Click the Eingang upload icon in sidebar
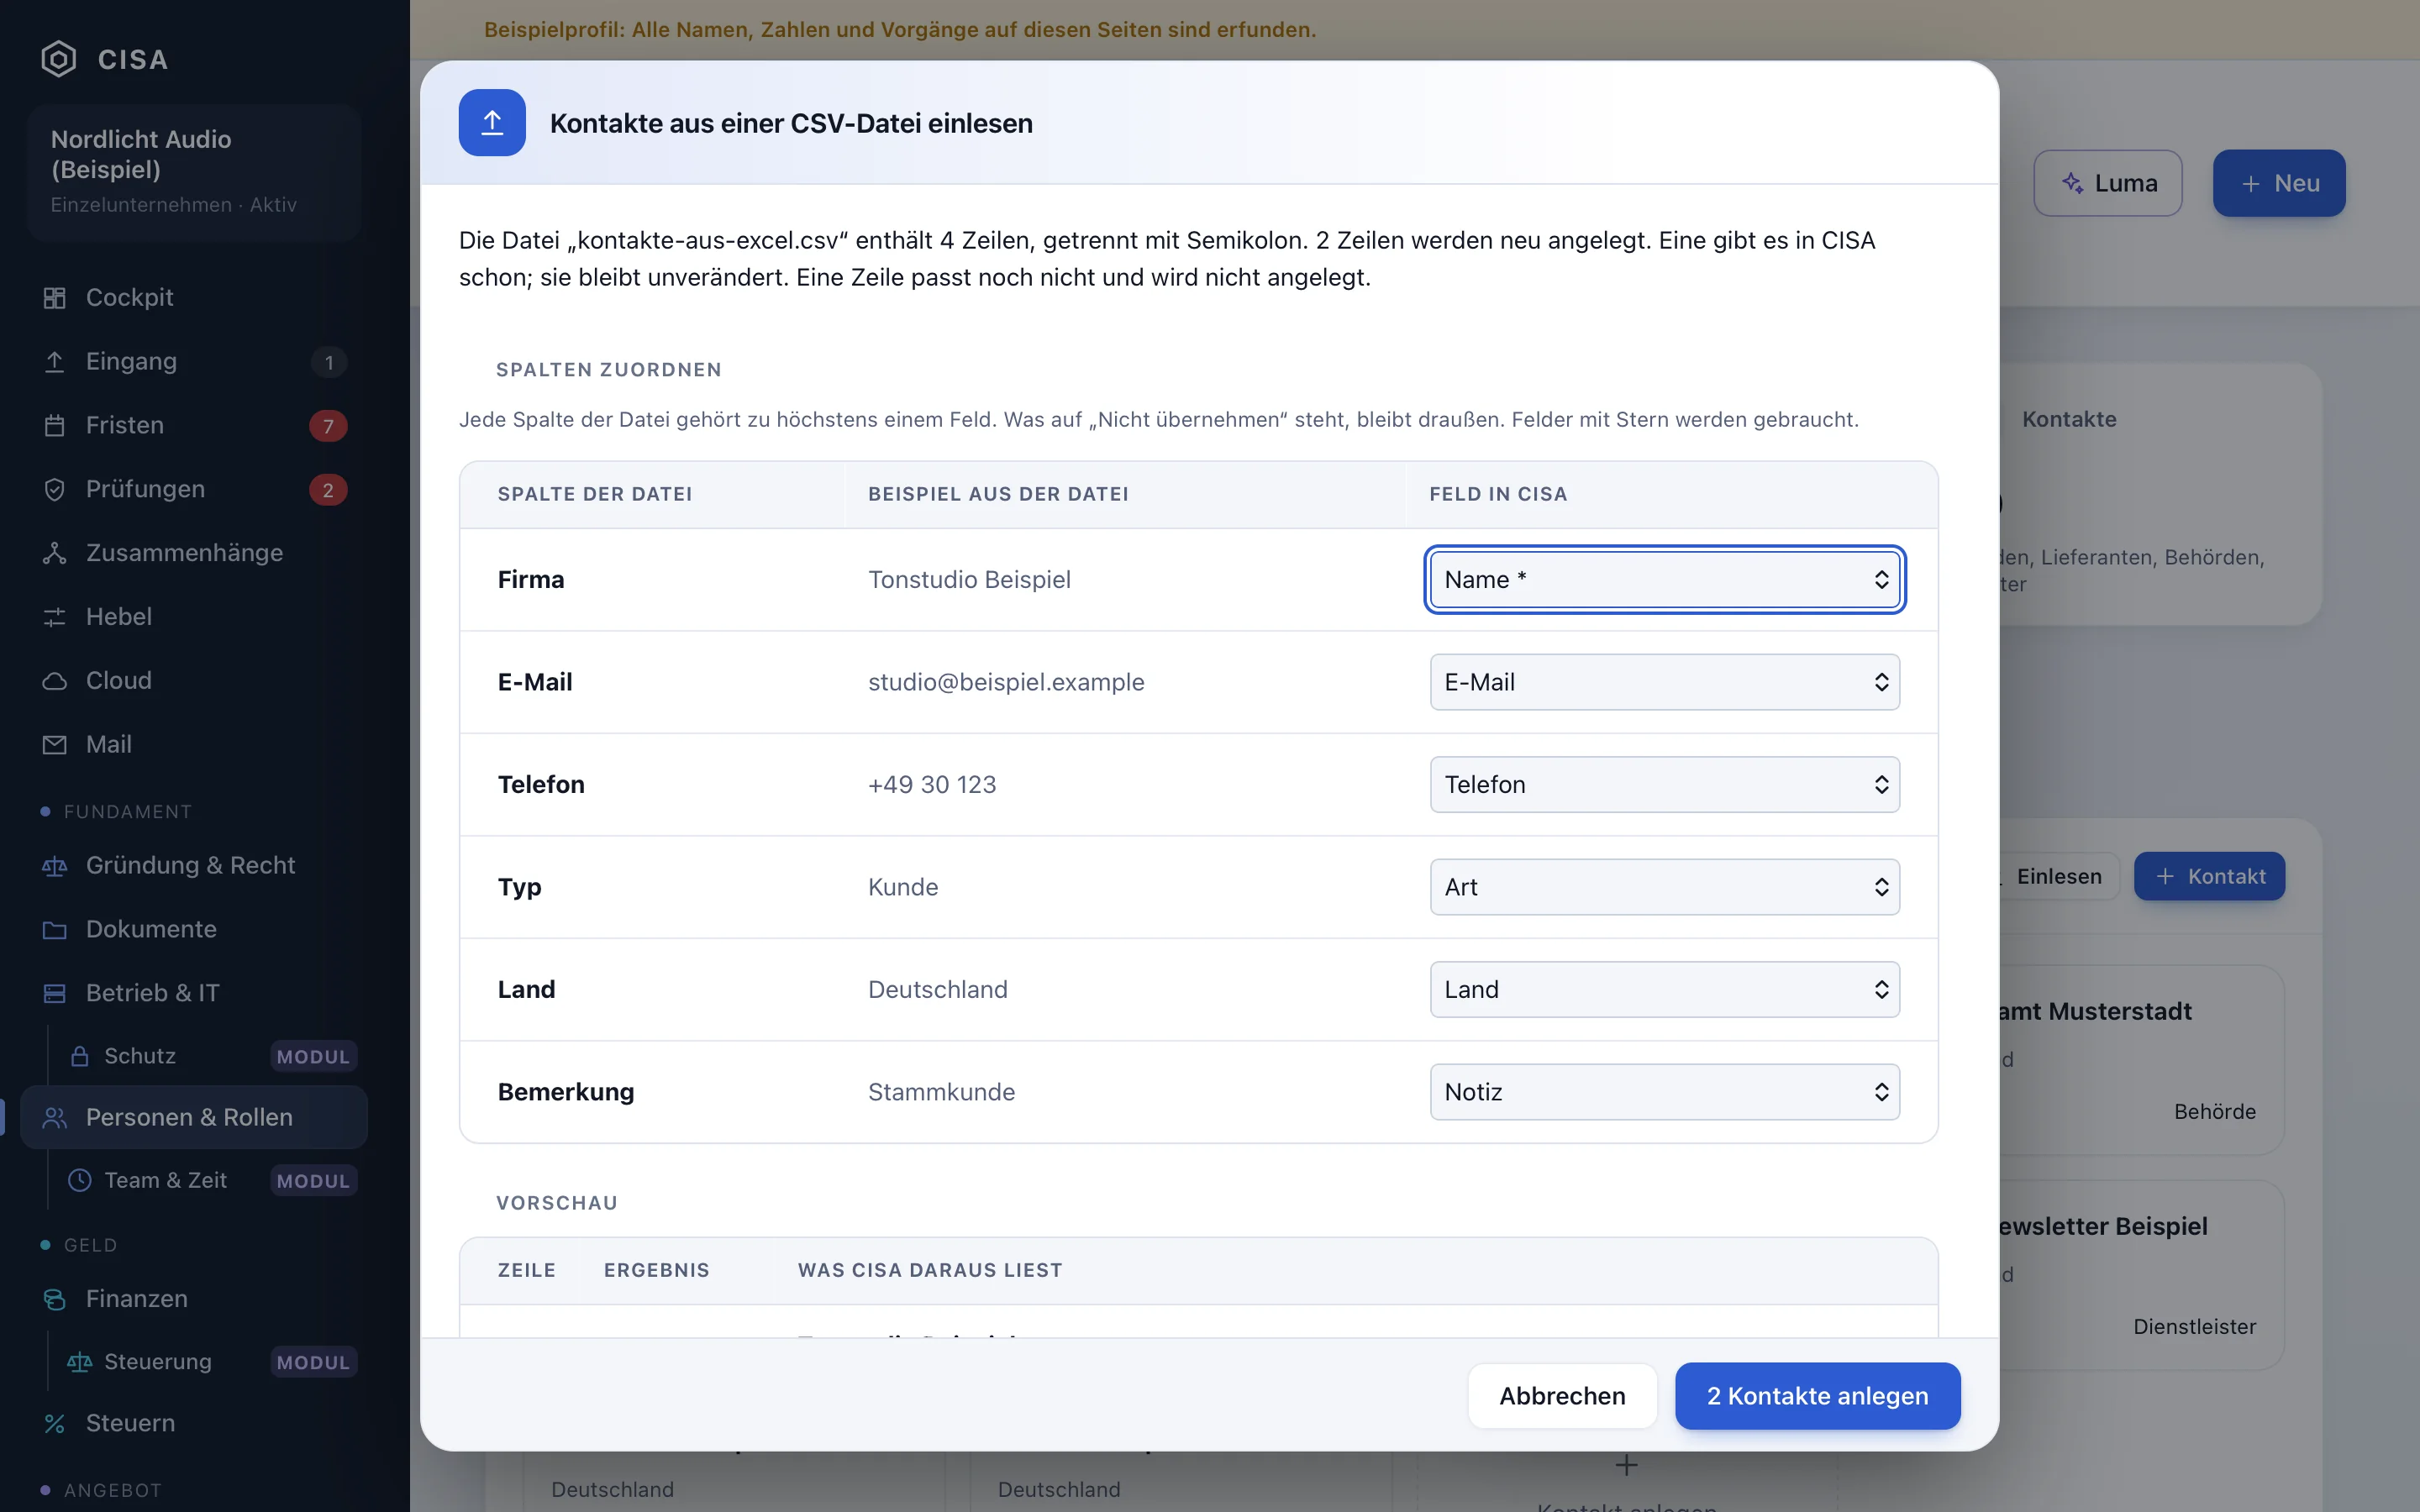Viewport: 2420px width, 1512px height. point(55,362)
